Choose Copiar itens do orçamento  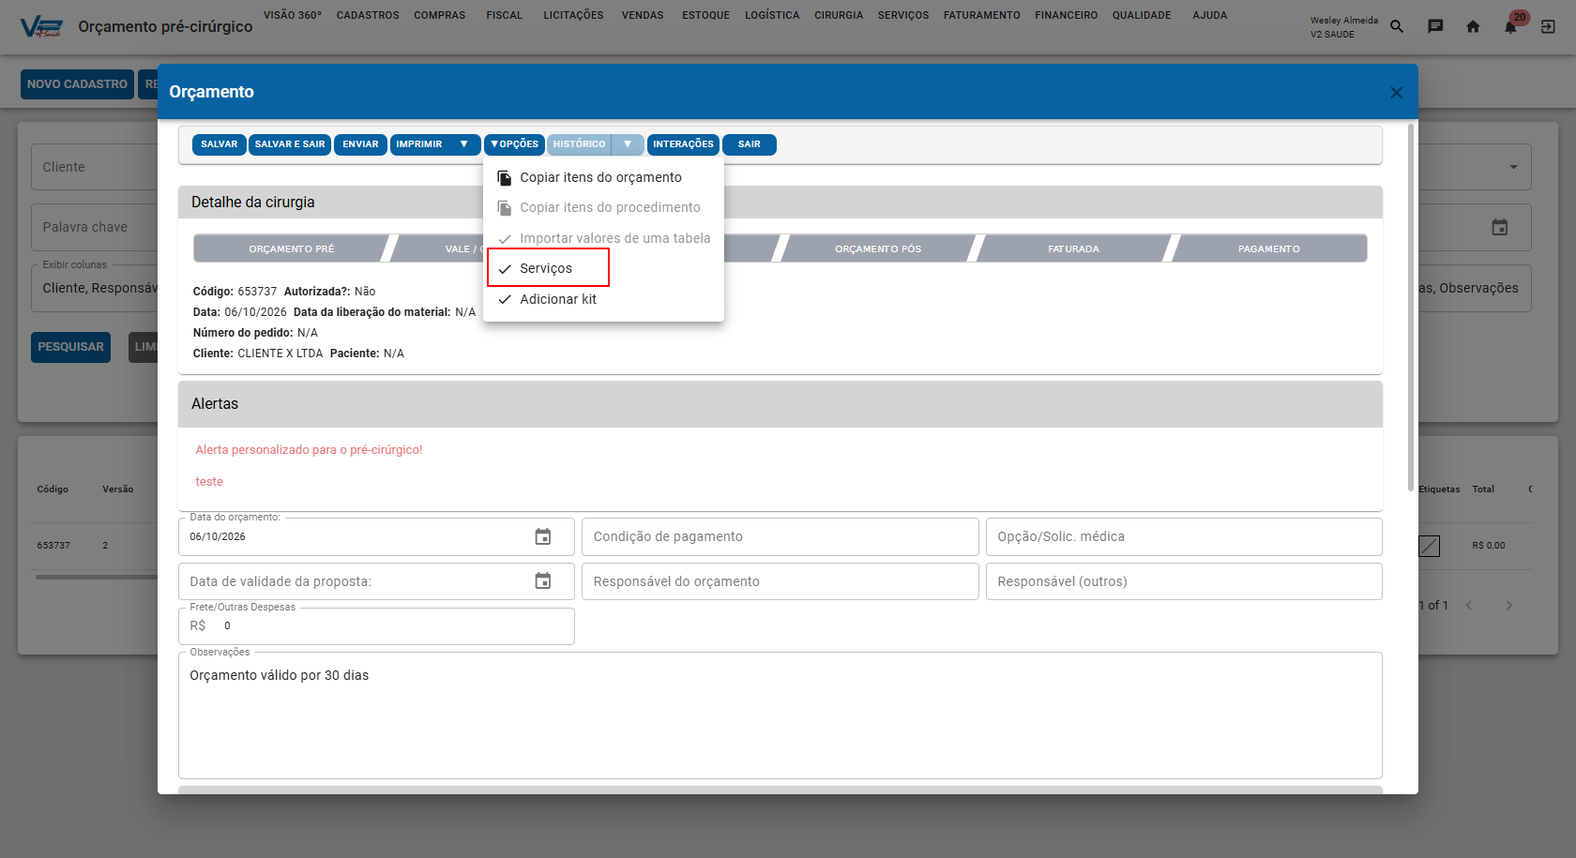(603, 177)
